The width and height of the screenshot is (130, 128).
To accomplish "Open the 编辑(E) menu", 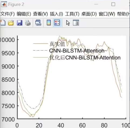I will click(24, 14).
